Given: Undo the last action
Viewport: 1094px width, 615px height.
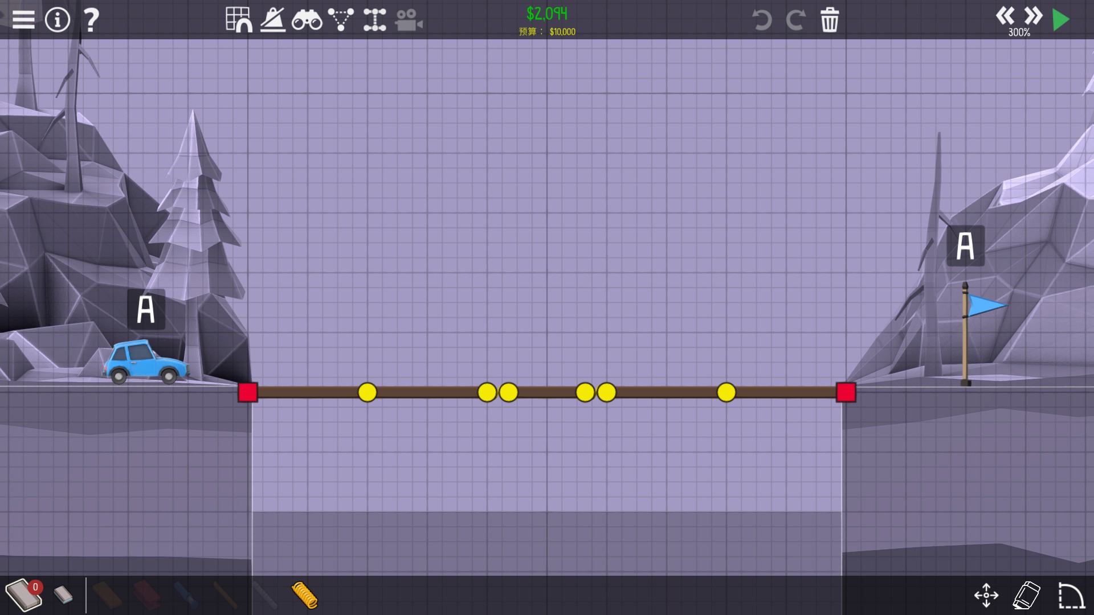Looking at the screenshot, I should click(x=761, y=20).
